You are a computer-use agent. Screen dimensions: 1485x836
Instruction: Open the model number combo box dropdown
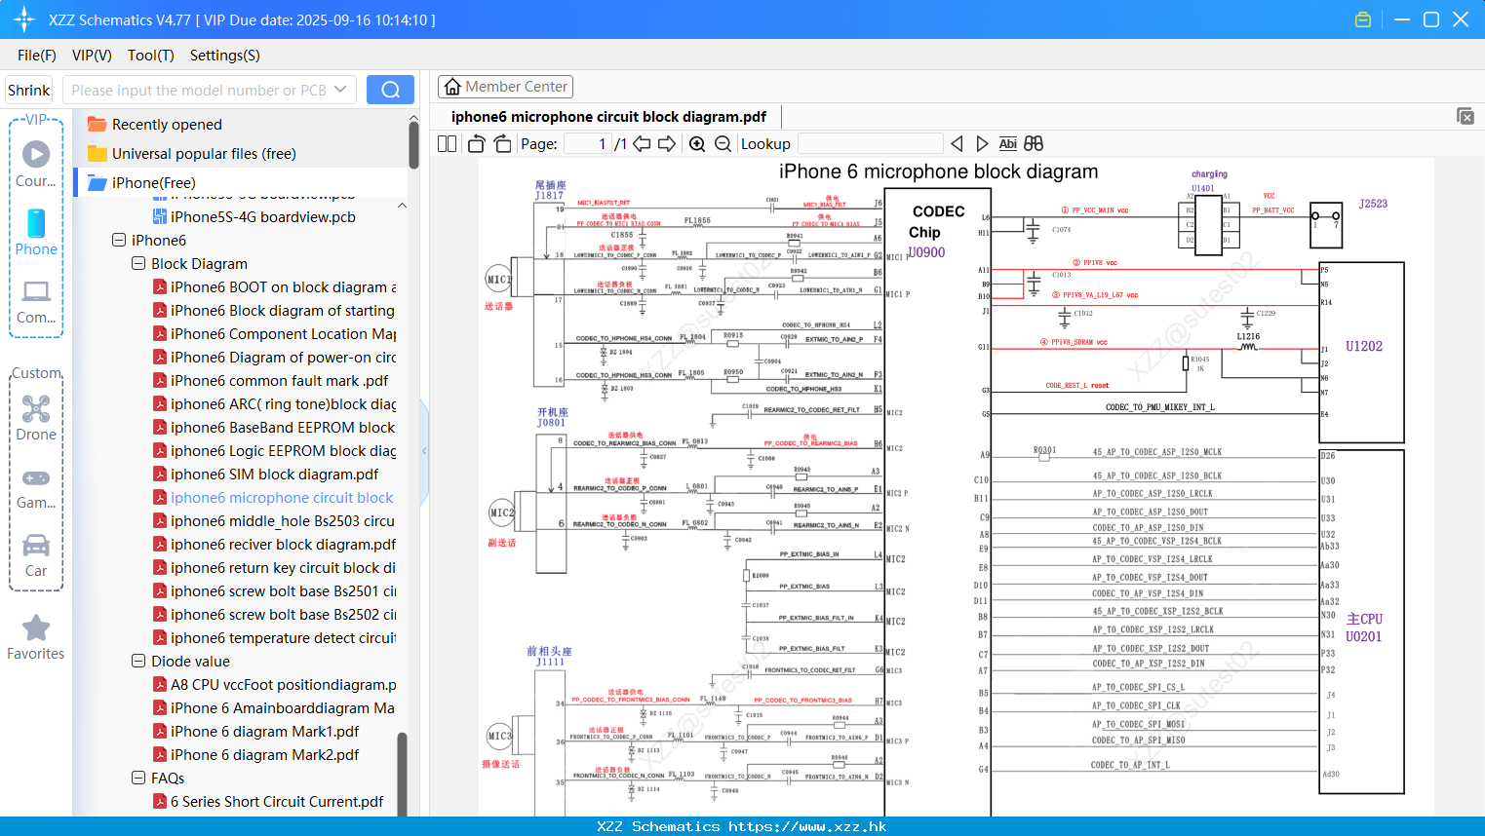click(x=340, y=90)
